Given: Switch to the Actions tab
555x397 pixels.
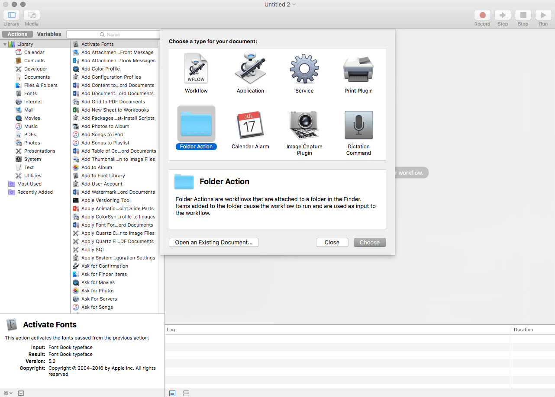Looking at the screenshot, I should coord(17,34).
